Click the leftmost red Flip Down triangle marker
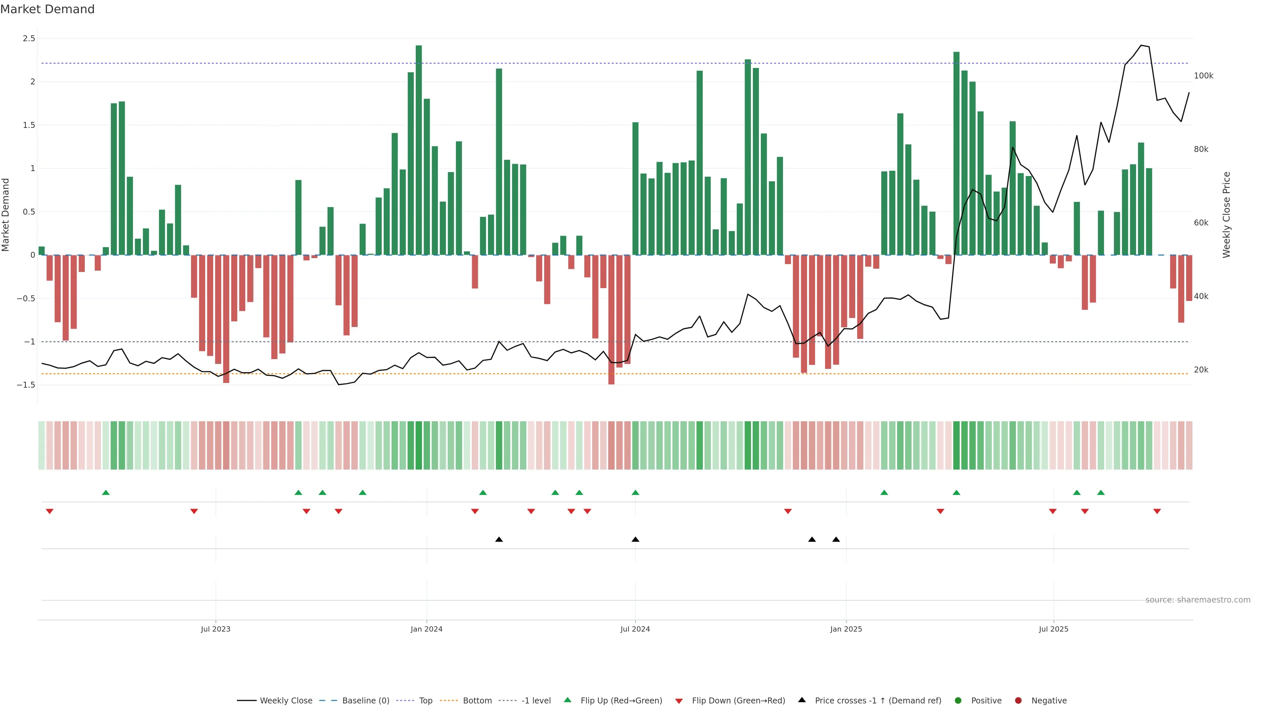This screenshot has height=712, width=1267. pos(50,512)
